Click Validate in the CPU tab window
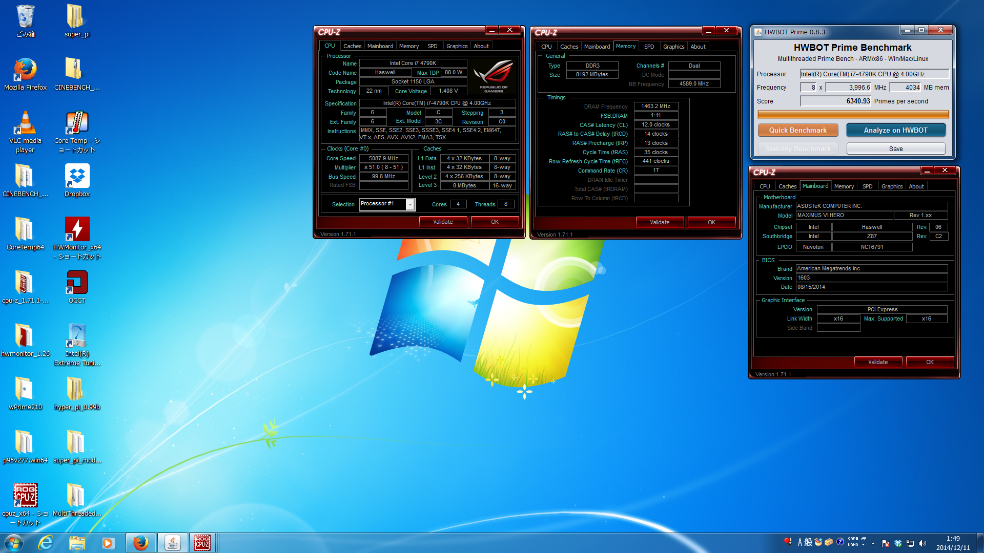Viewport: 984px width, 553px height. (x=443, y=222)
